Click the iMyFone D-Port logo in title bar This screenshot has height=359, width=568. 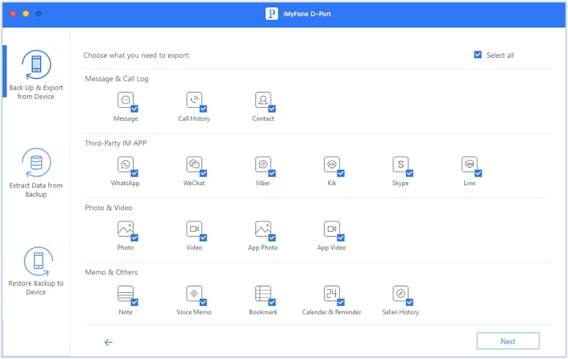pos(272,14)
